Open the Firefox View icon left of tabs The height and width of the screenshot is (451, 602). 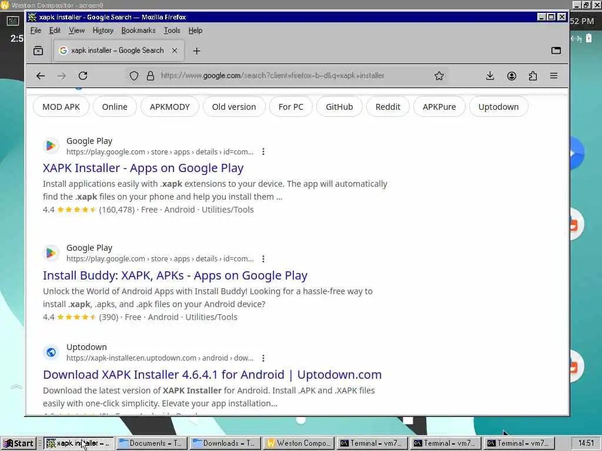tap(38, 51)
